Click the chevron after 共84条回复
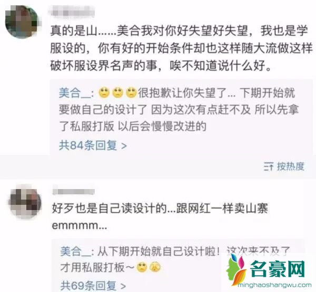 (124, 145)
